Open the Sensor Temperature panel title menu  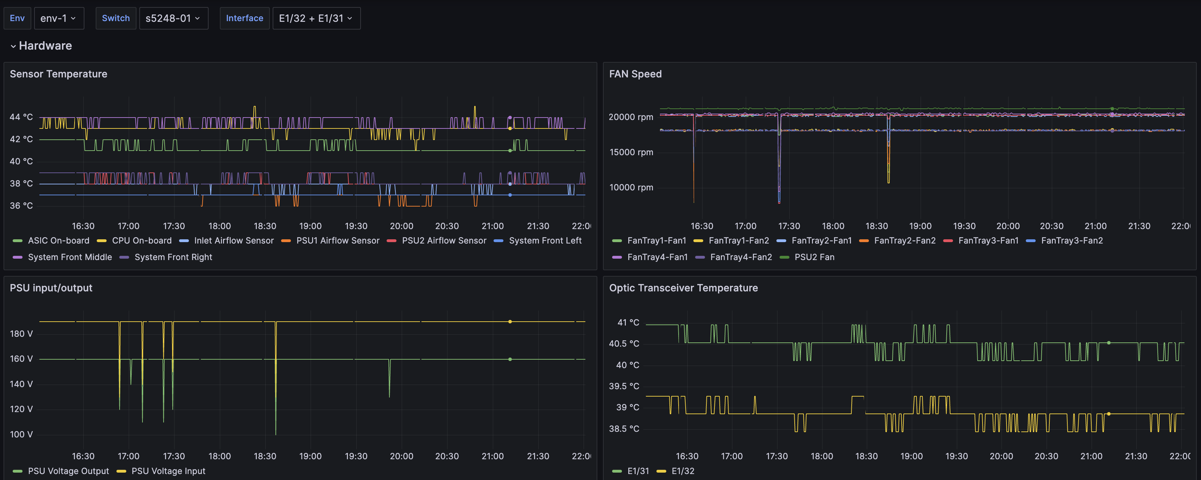pyautogui.click(x=58, y=74)
